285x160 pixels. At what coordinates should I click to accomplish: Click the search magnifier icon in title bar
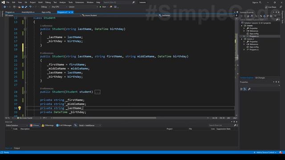[x=134, y=2]
